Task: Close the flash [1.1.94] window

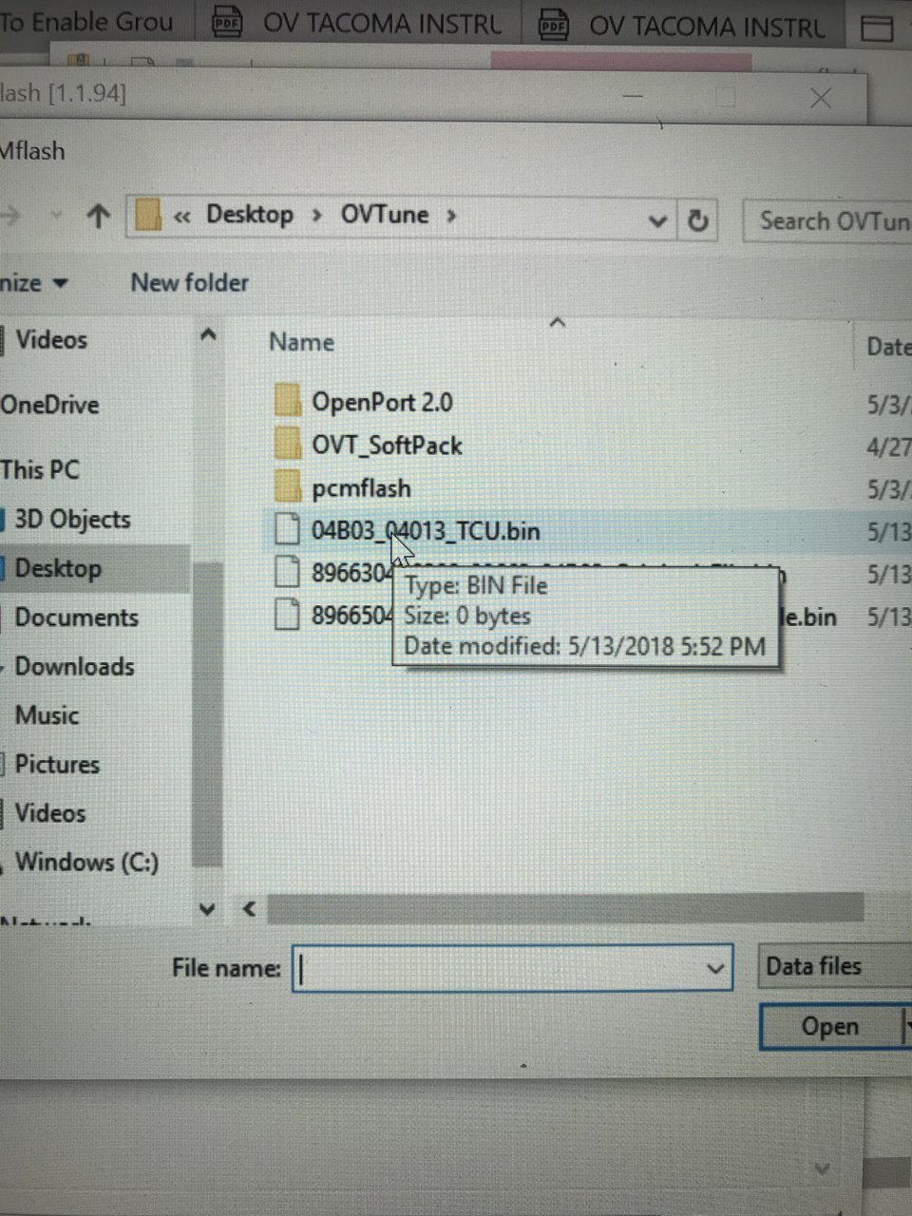Action: [x=821, y=98]
